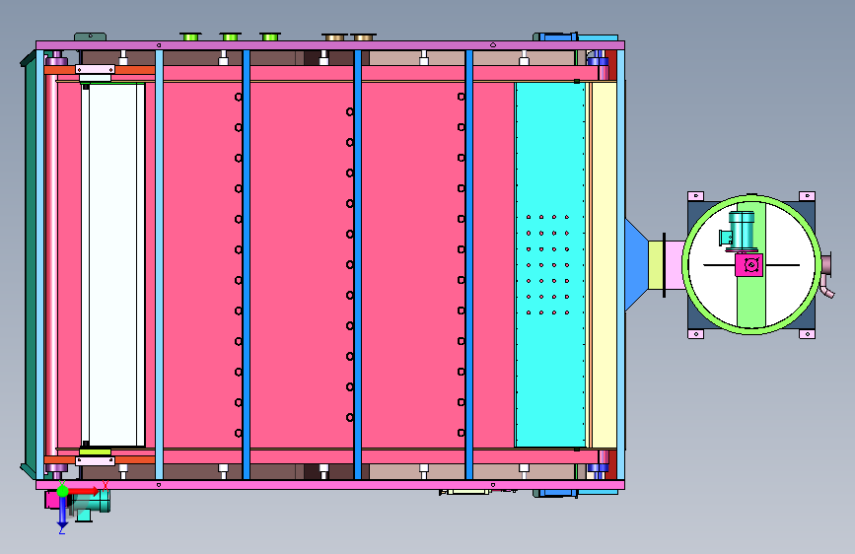Viewport: 855px width, 554px height.
Task: Select the magenta gearbox square on the tank
Action: (749, 265)
